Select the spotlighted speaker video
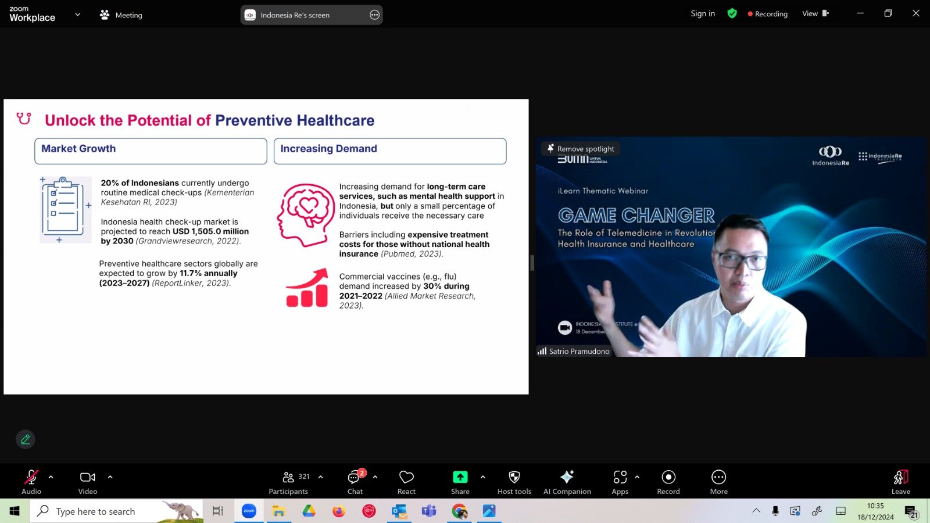The height and width of the screenshot is (523, 930). [731, 247]
